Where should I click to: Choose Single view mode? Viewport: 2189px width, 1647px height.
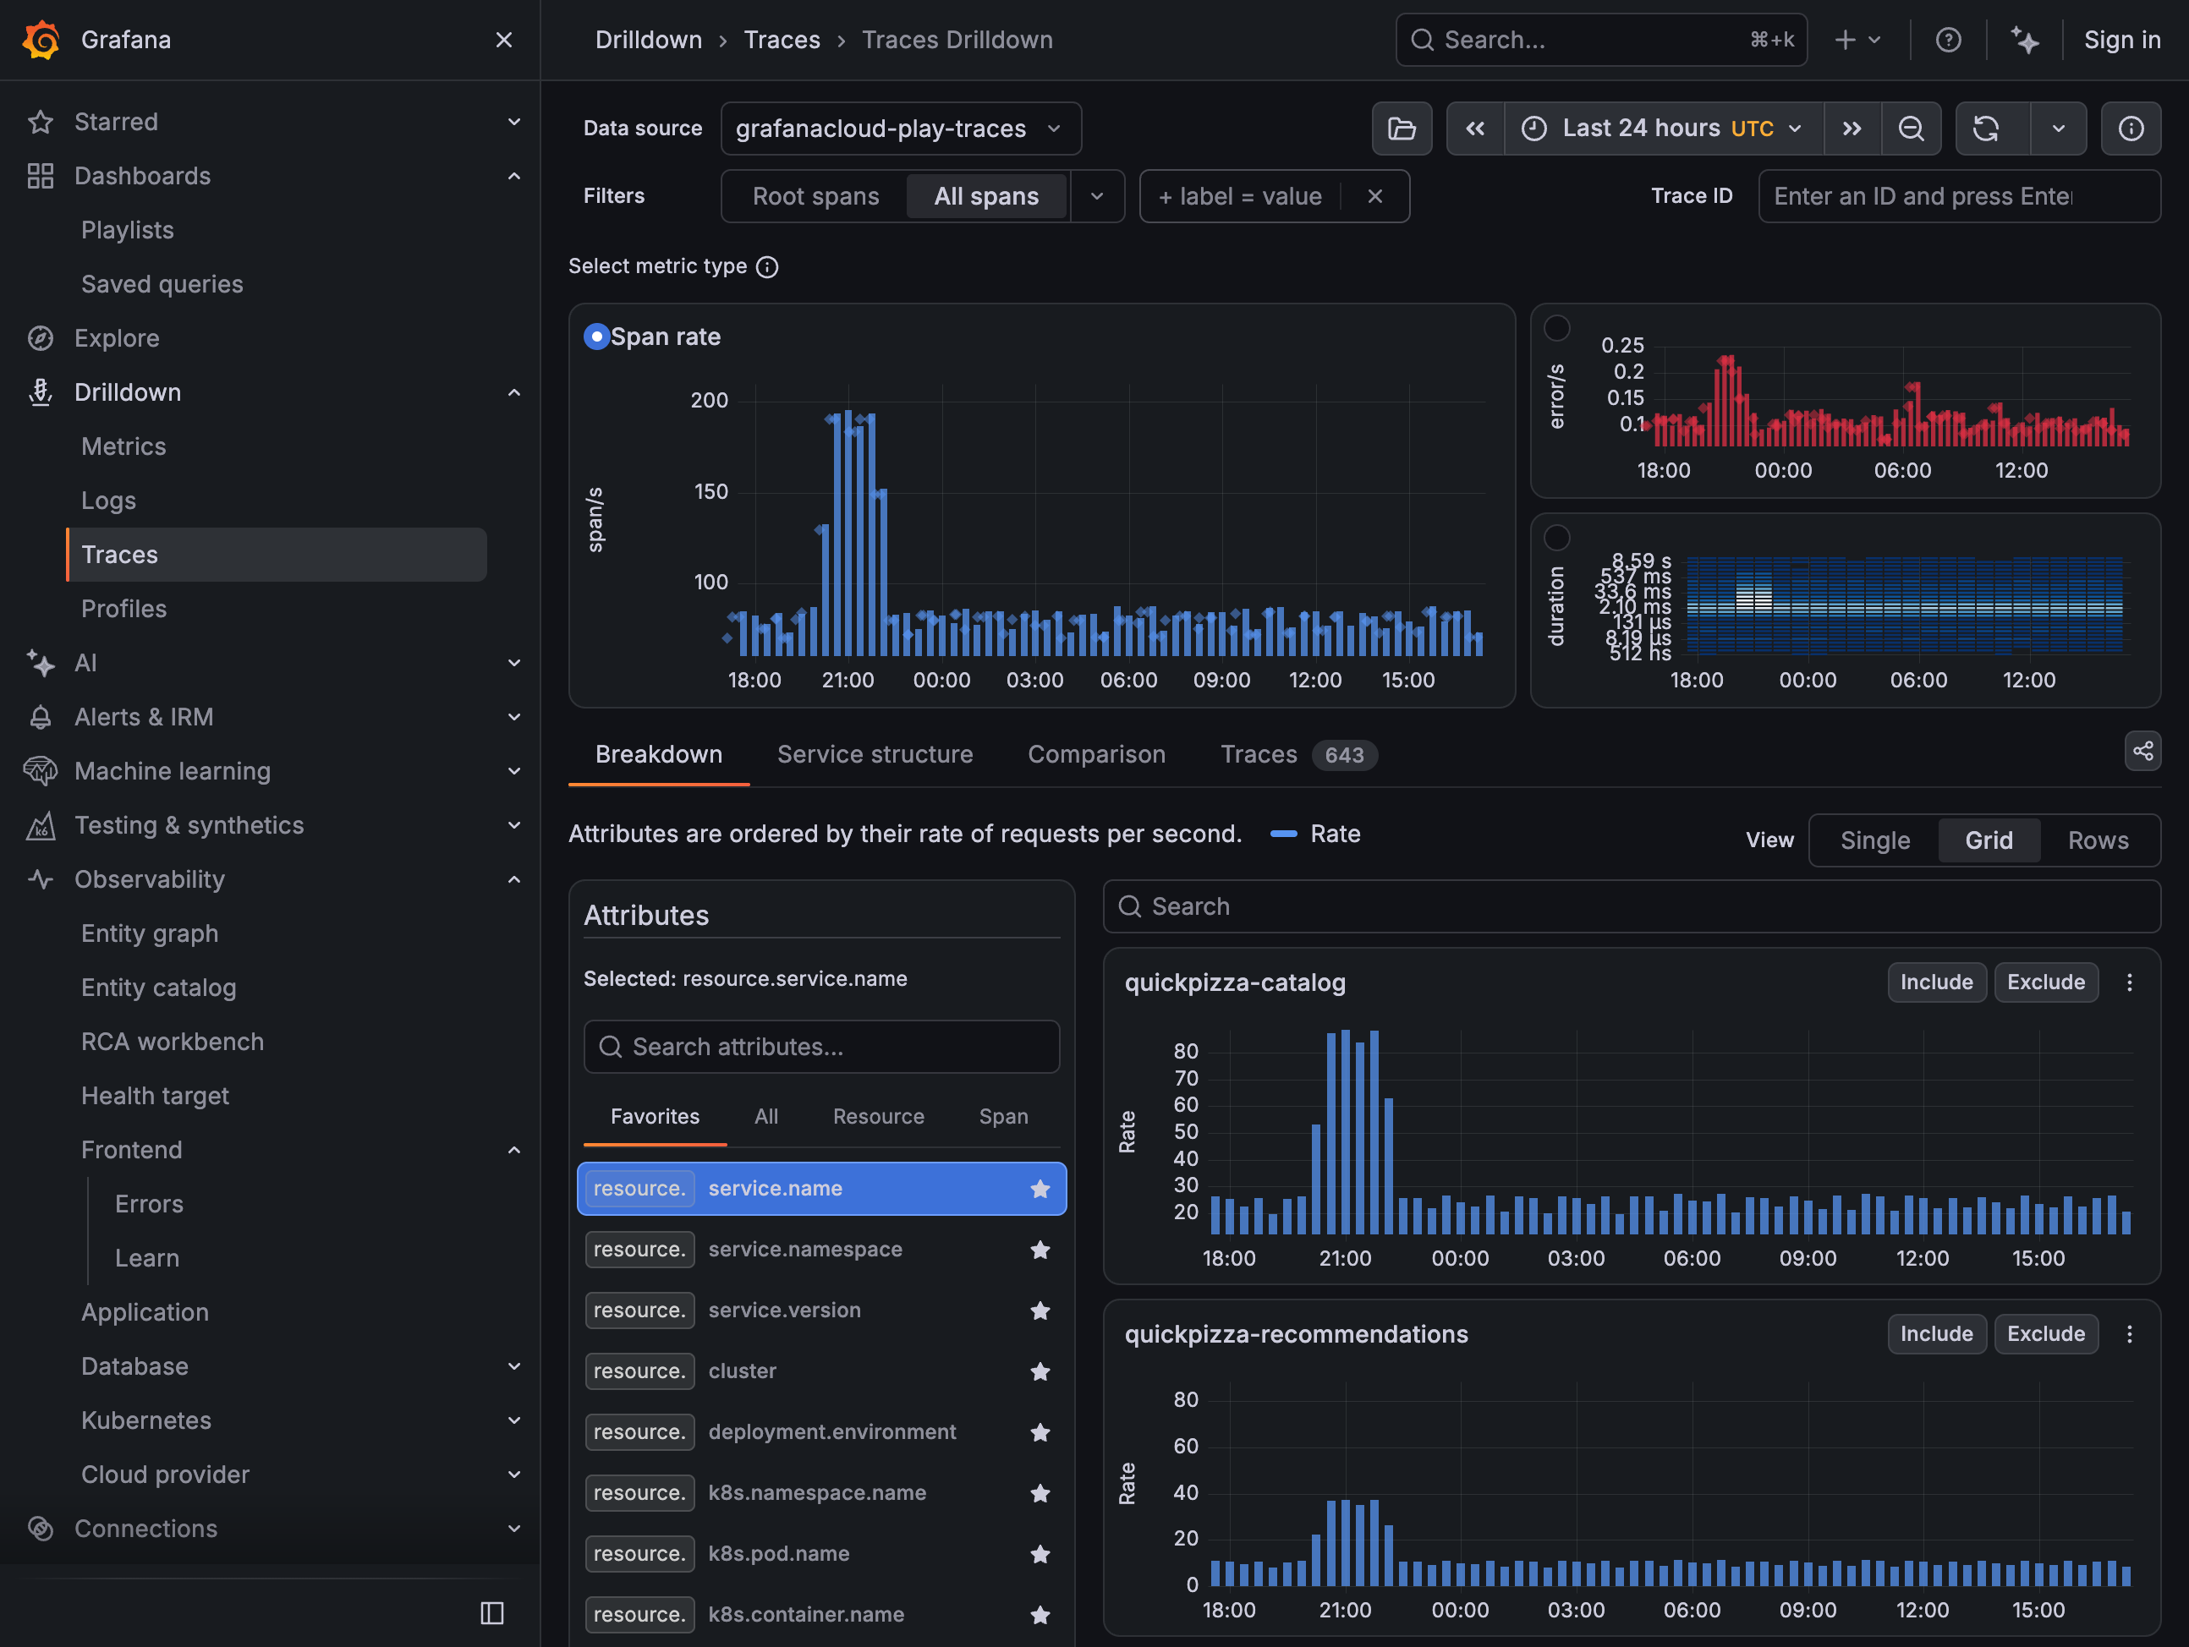click(x=1874, y=840)
